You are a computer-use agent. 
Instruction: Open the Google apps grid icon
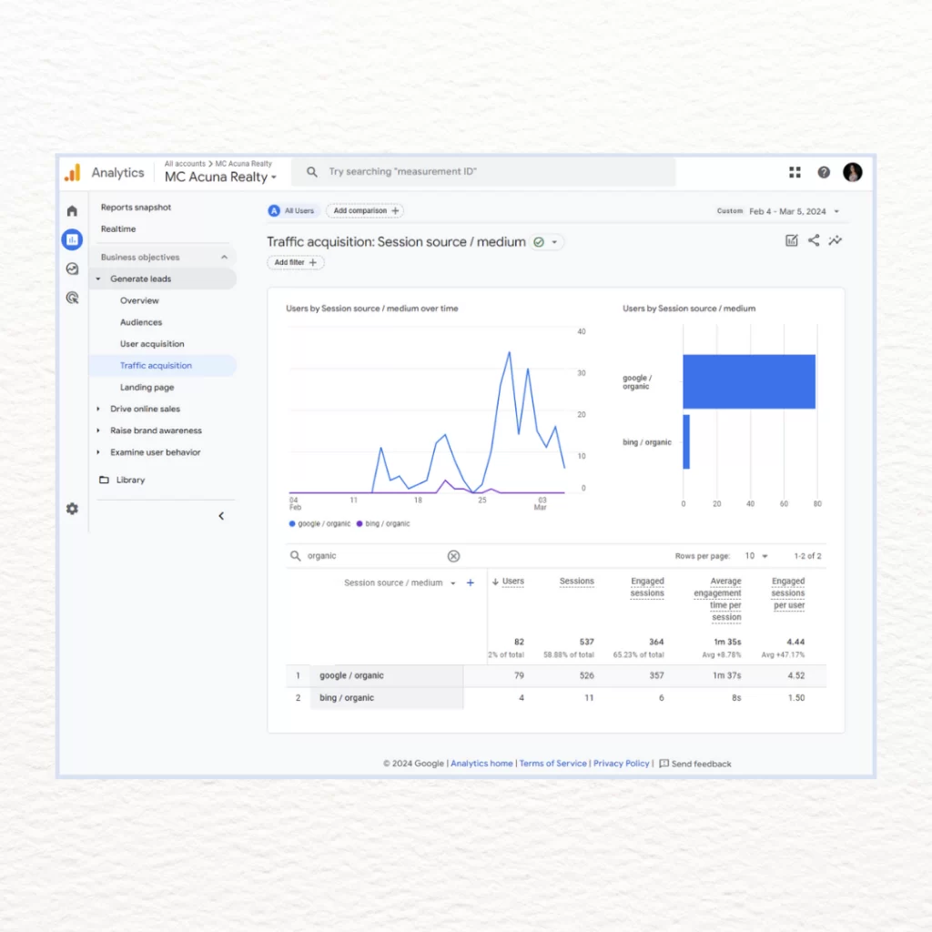click(x=795, y=172)
